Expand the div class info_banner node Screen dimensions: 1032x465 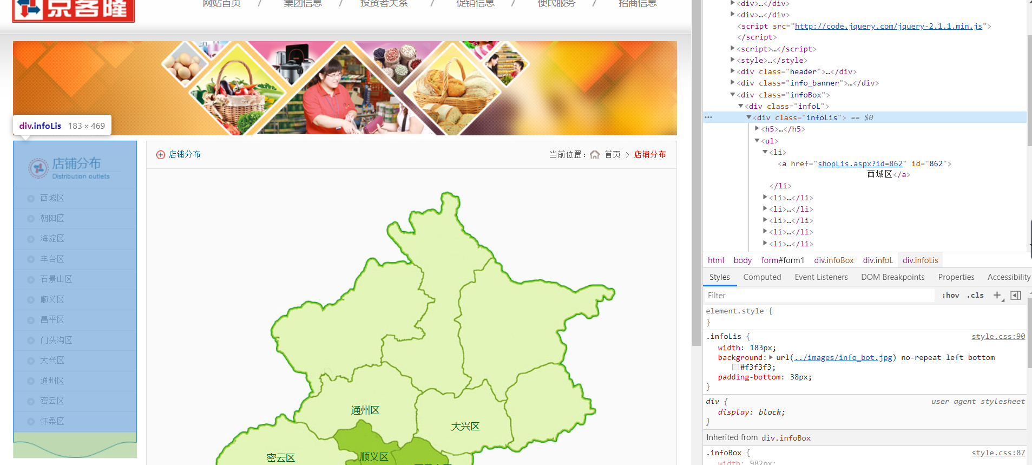[733, 83]
